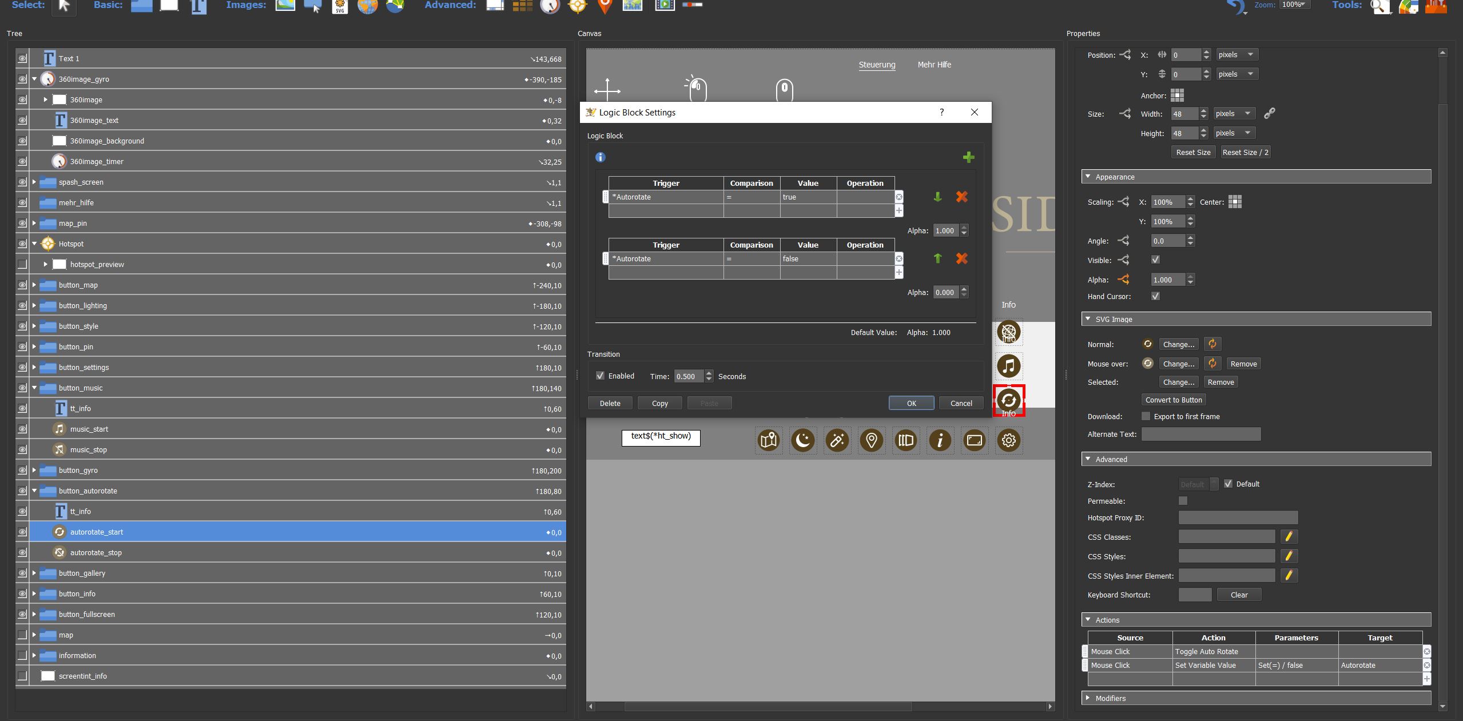Move the Autorotate false block up
This screenshot has height=721, width=1463.
[x=937, y=258]
